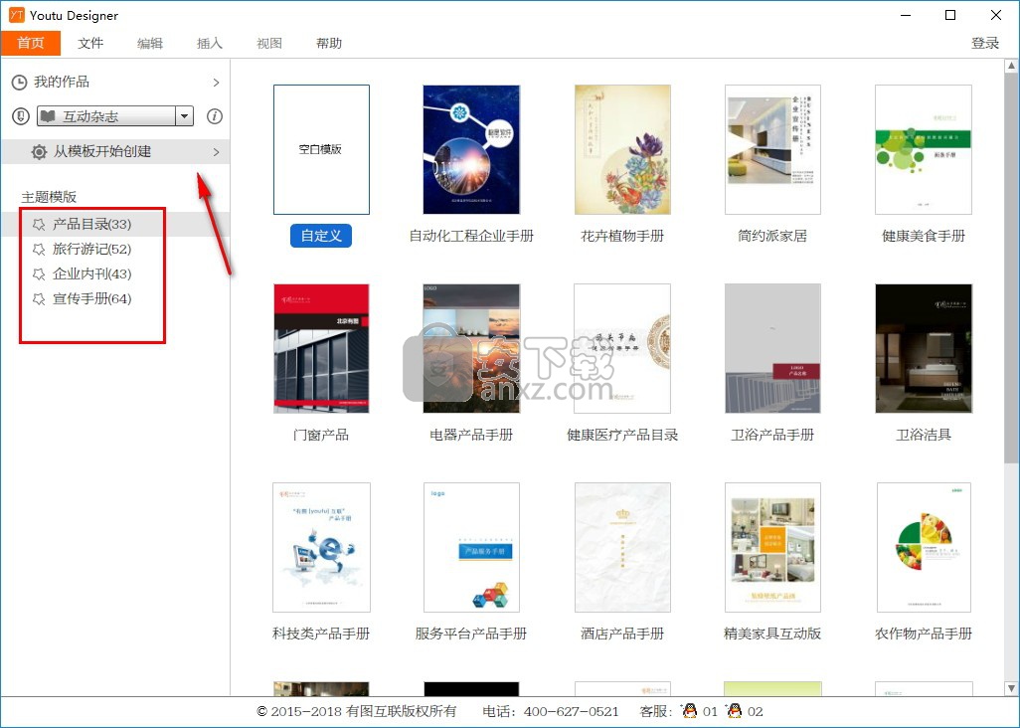The height and width of the screenshot is (728, 1020).
Task: Click the info icon next to 互动杂志
Action: 215,116
